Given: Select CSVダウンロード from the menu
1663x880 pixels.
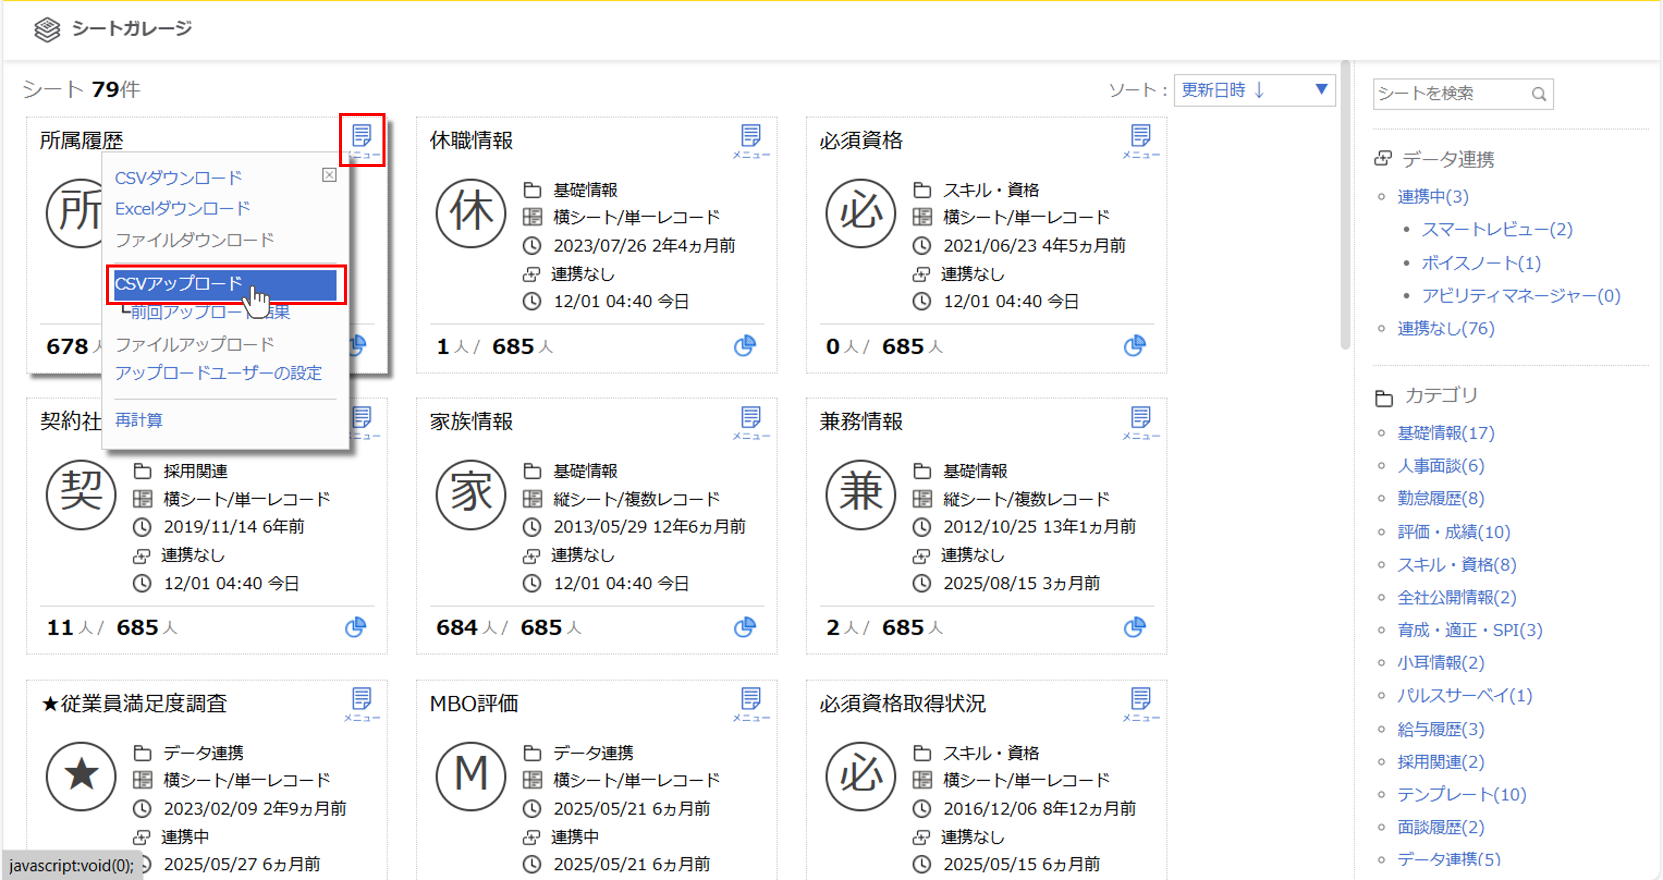Looking at the screenshot, I should [x=178, y=178].
